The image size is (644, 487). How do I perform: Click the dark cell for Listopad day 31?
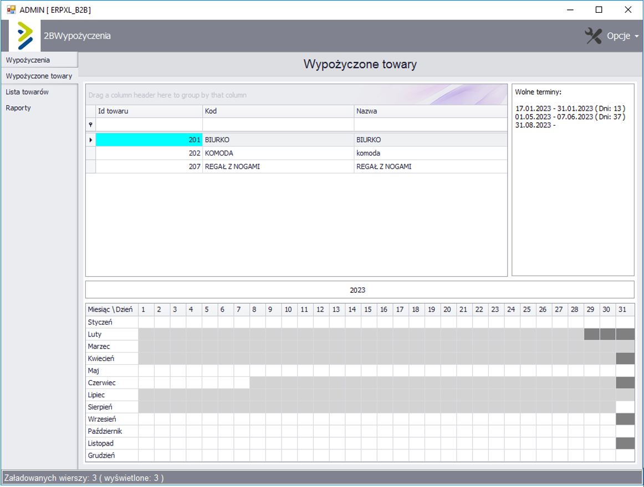tap(625, 443)
